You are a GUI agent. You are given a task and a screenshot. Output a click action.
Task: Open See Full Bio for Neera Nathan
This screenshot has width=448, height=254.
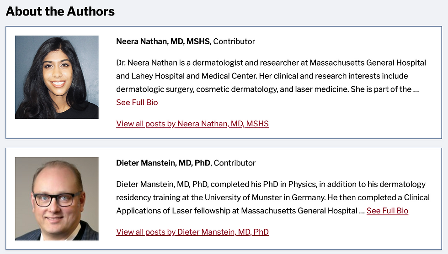tap(137, 102)
